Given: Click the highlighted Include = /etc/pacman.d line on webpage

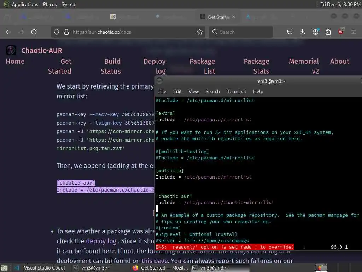Looking at the screenshot, I should (x=105, y=190).
